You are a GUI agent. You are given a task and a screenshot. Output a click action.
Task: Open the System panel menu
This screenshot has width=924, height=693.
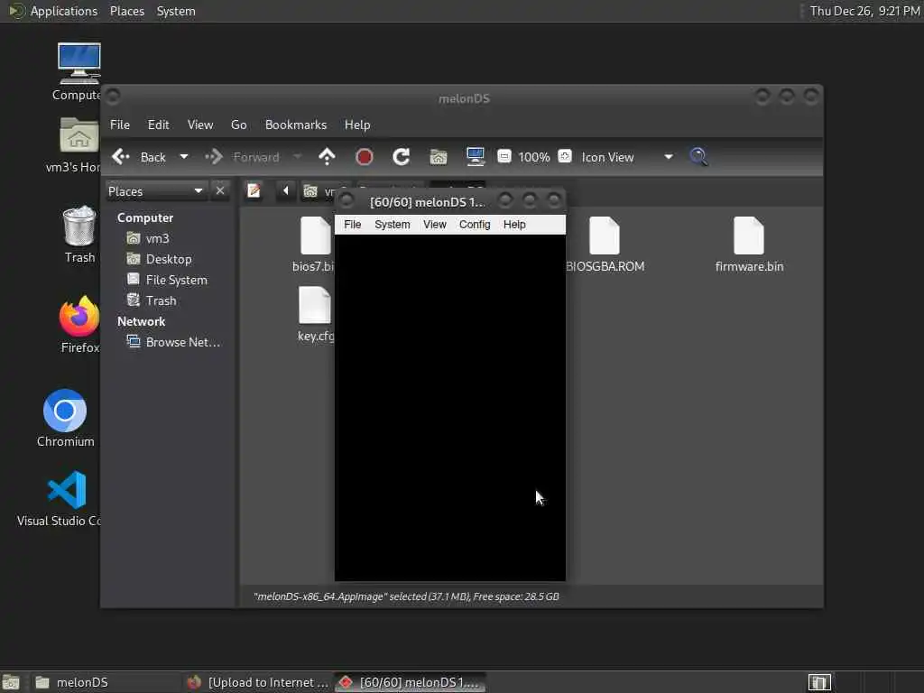[176, 11]
